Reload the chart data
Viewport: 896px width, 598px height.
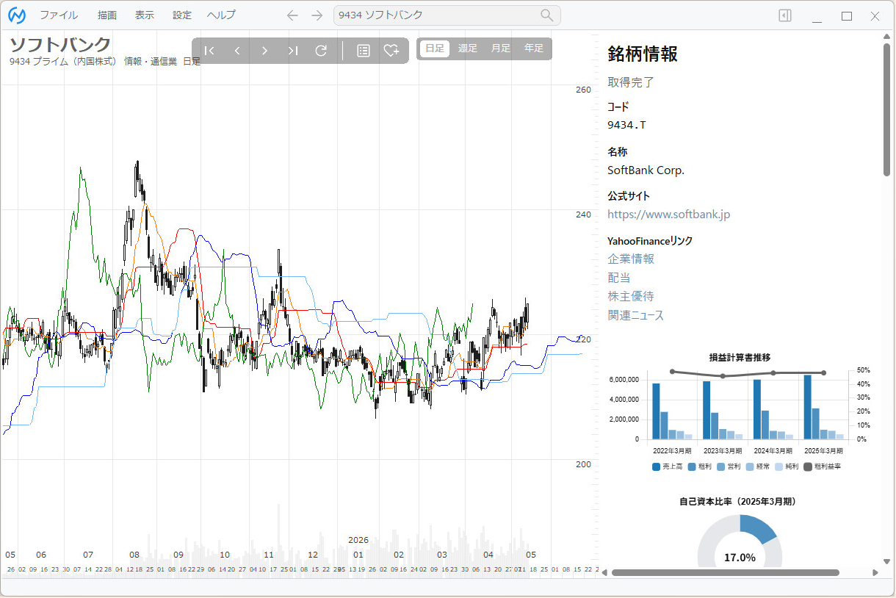(x=321, y=51)
